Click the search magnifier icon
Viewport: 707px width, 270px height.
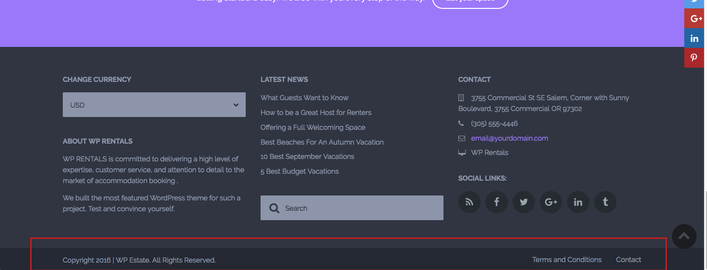(x=274, y=208)
